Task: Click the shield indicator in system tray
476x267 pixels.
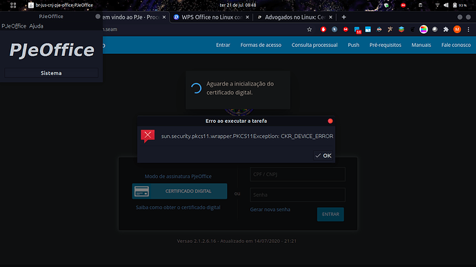Action: pos(386,5)
